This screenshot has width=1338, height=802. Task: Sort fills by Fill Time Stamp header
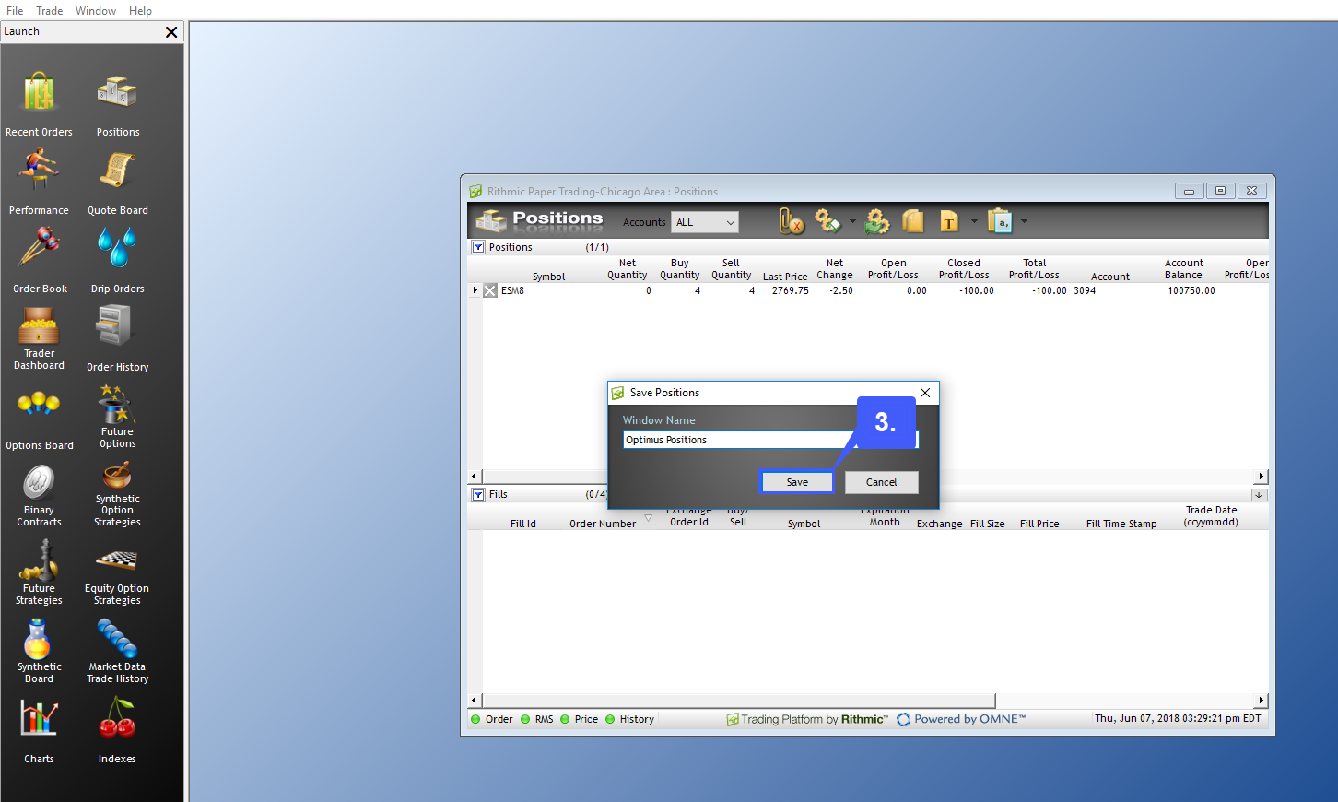click(x=1121, y=524)
